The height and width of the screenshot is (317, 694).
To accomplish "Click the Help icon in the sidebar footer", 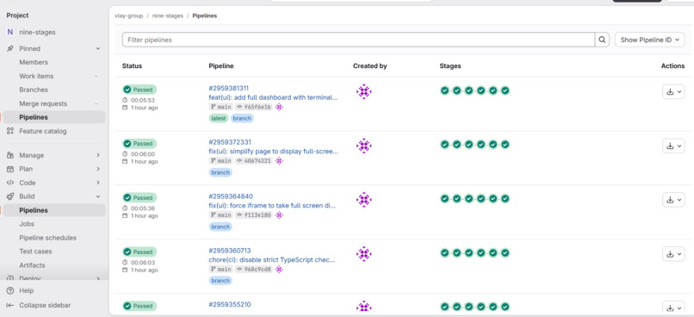I will tap(10, 291).
